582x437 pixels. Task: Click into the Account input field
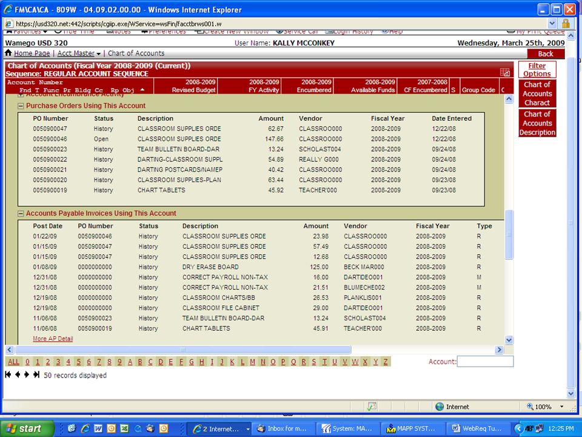(485, 361)
